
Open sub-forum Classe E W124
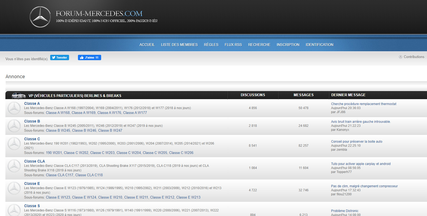click(84, 197)
